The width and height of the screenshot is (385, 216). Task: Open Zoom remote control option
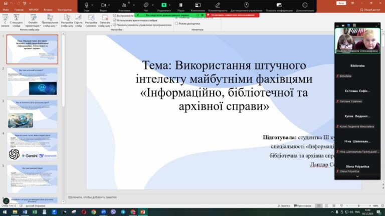tap(246, 5)
